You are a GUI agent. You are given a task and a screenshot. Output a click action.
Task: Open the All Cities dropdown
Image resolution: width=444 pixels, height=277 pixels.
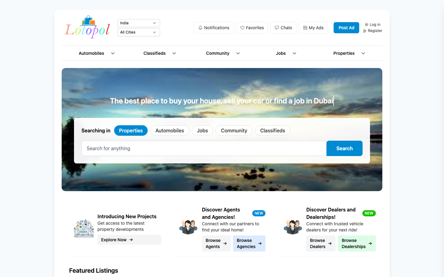(x=138, y=32)
